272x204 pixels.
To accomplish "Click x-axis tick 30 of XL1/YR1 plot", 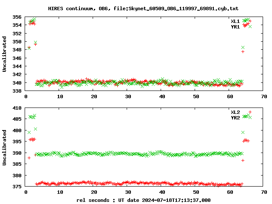I will pos(128,96).
